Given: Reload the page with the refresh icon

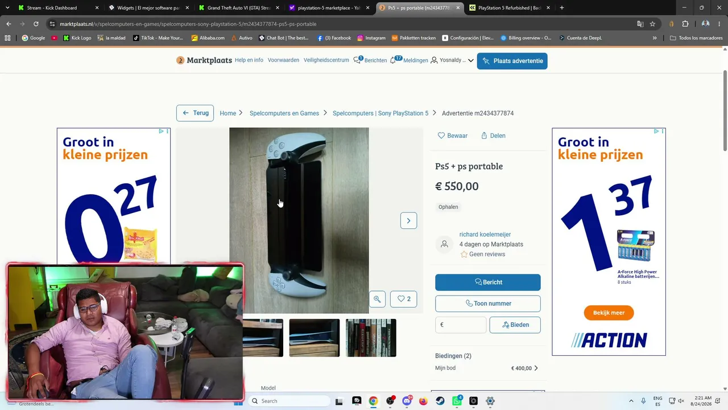Looking at the screenshot, I should click(x=36, y=24).
